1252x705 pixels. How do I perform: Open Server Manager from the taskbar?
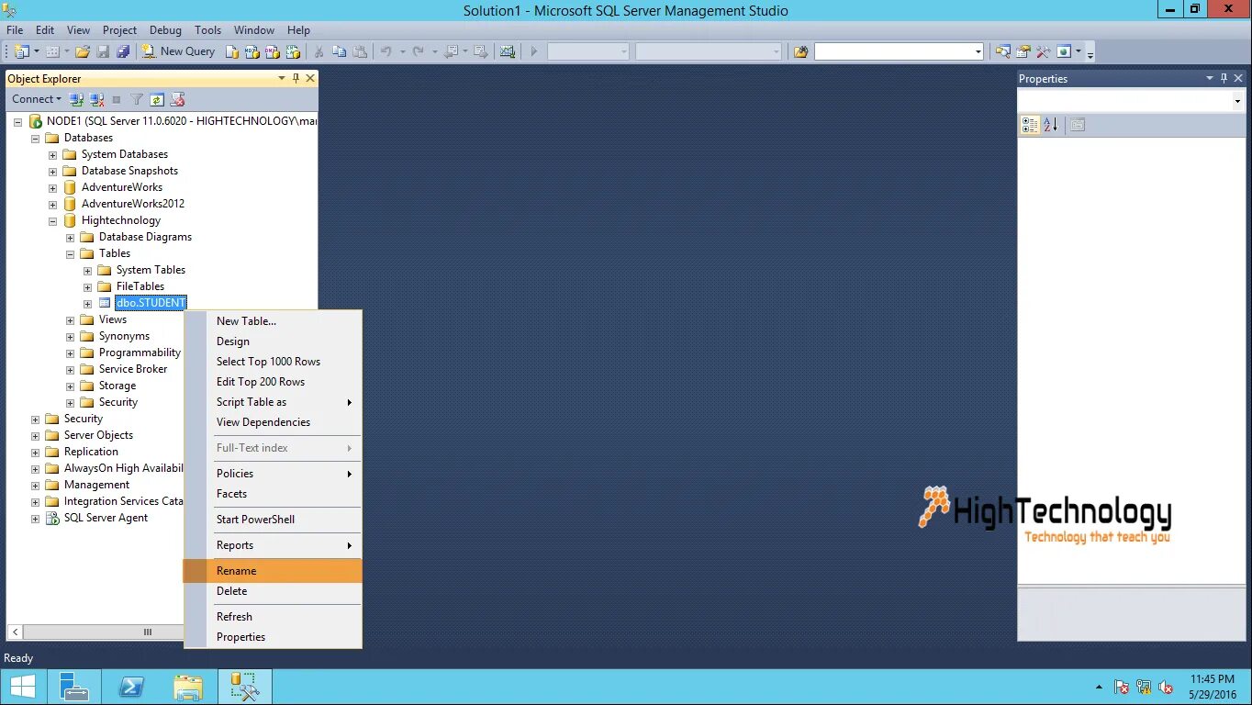pos(74,687)
